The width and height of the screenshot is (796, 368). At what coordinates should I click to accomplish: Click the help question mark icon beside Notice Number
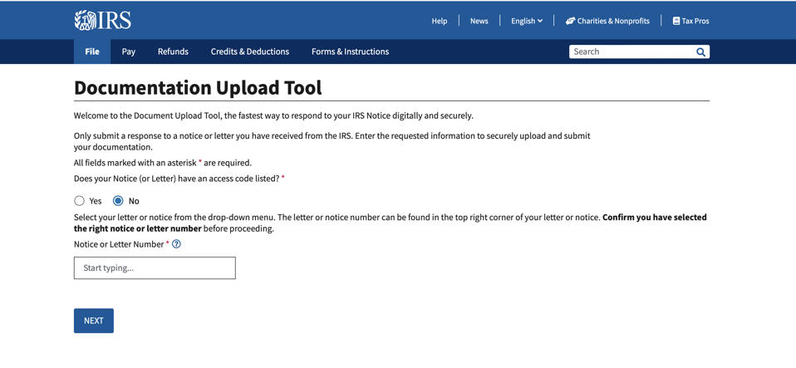pos(176,244)
